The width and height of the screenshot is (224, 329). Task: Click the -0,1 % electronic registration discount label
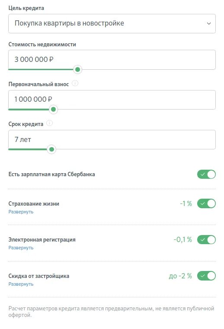[183, 240]
